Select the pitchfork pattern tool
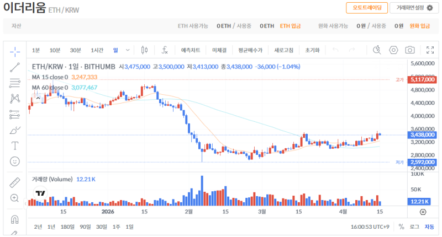 click(x=15, y=99)
